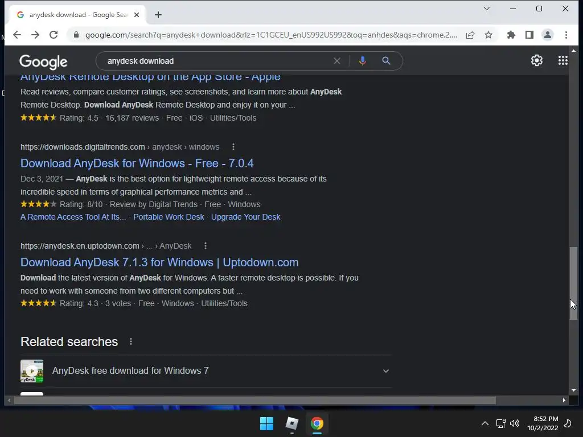Go to Google home via logo
Viewport: 583px width, 437px height.
pyautogui.click(x=43, y=61)
